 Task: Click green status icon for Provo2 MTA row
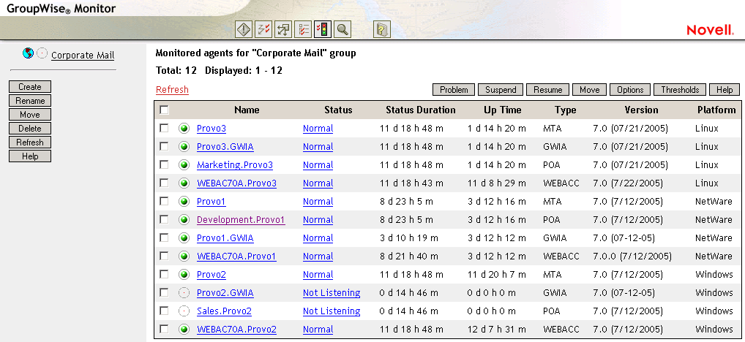click(x=184, y=275)
